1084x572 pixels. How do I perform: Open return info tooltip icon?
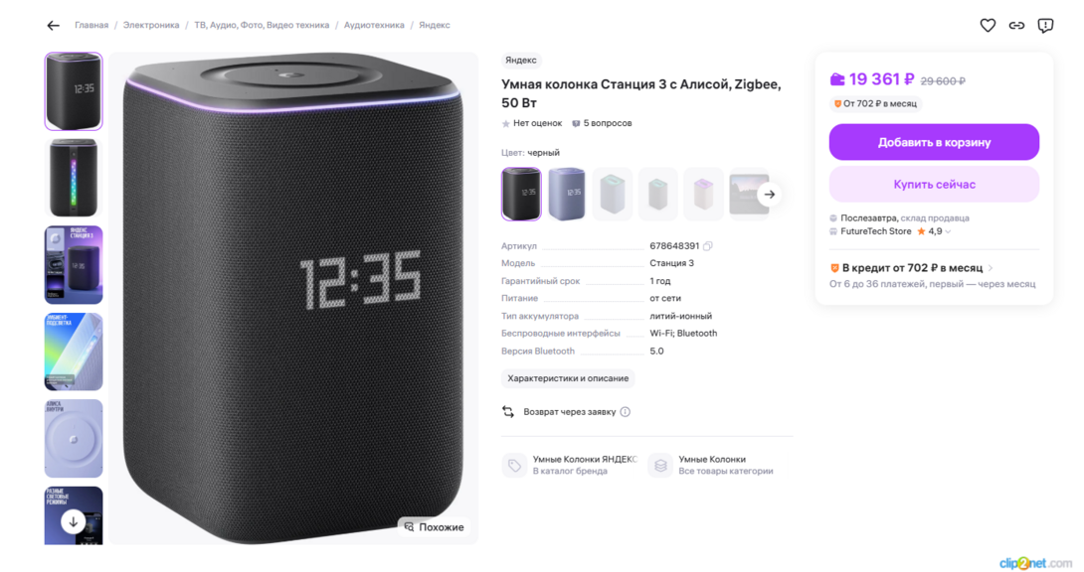tap(625, 412)
